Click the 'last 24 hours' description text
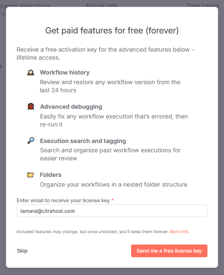Viewport: 224px width, 275px height. point(58,90)
